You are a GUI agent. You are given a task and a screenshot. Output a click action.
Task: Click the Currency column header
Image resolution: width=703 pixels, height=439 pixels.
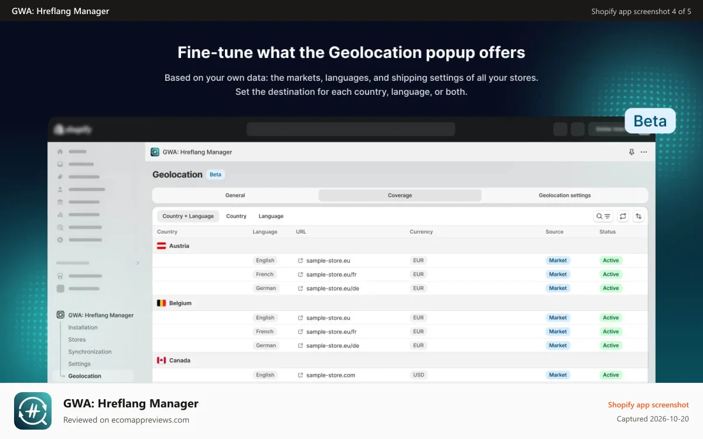pos(421,232)
